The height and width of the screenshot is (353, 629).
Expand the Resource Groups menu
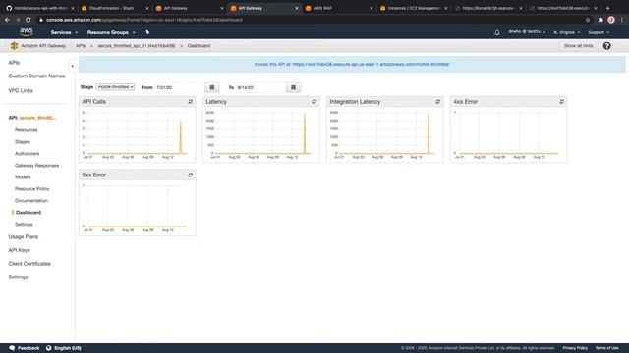[x=111, y=32]
